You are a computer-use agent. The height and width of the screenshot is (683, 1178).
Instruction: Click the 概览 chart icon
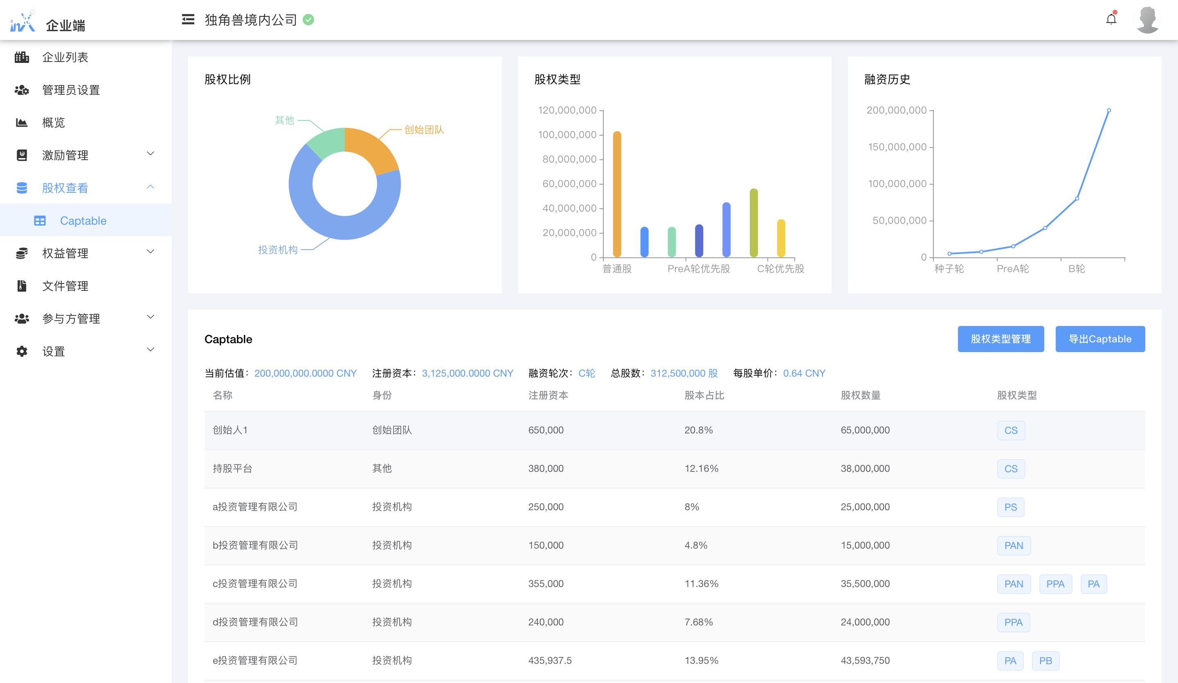coord(22,123)
